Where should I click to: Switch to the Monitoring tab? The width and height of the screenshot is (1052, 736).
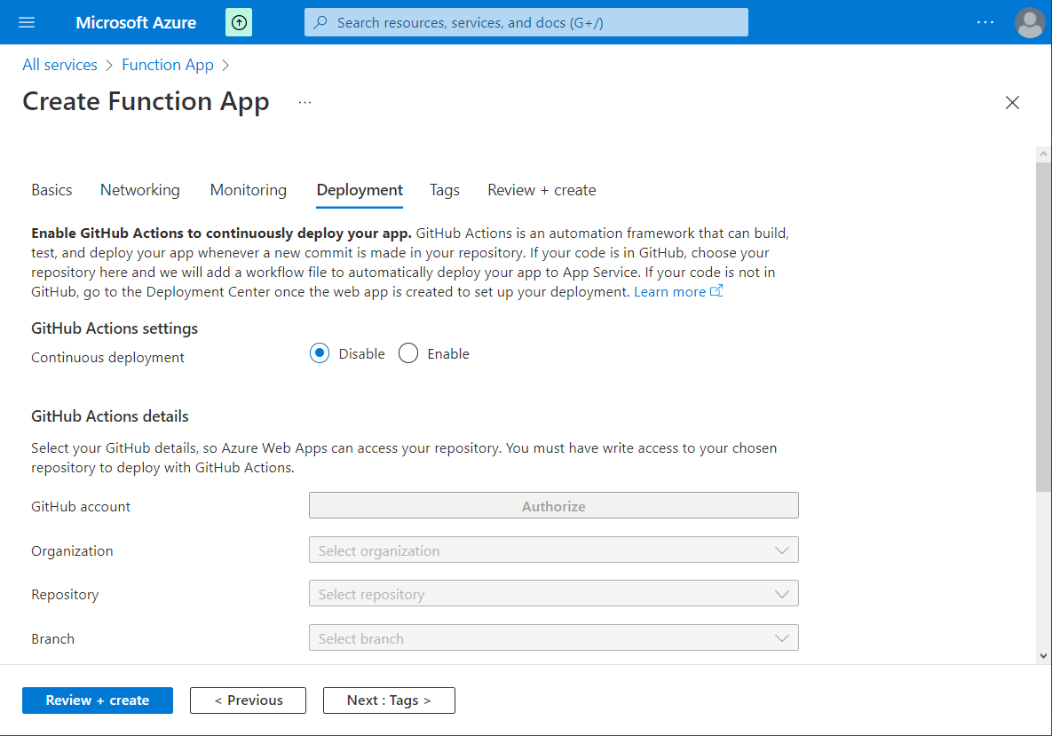pyautogui.click(x=249, y=191)
